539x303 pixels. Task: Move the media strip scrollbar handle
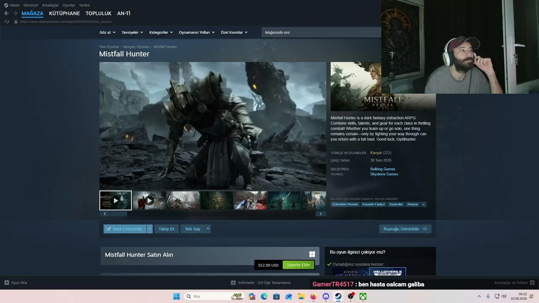(118, 214)
